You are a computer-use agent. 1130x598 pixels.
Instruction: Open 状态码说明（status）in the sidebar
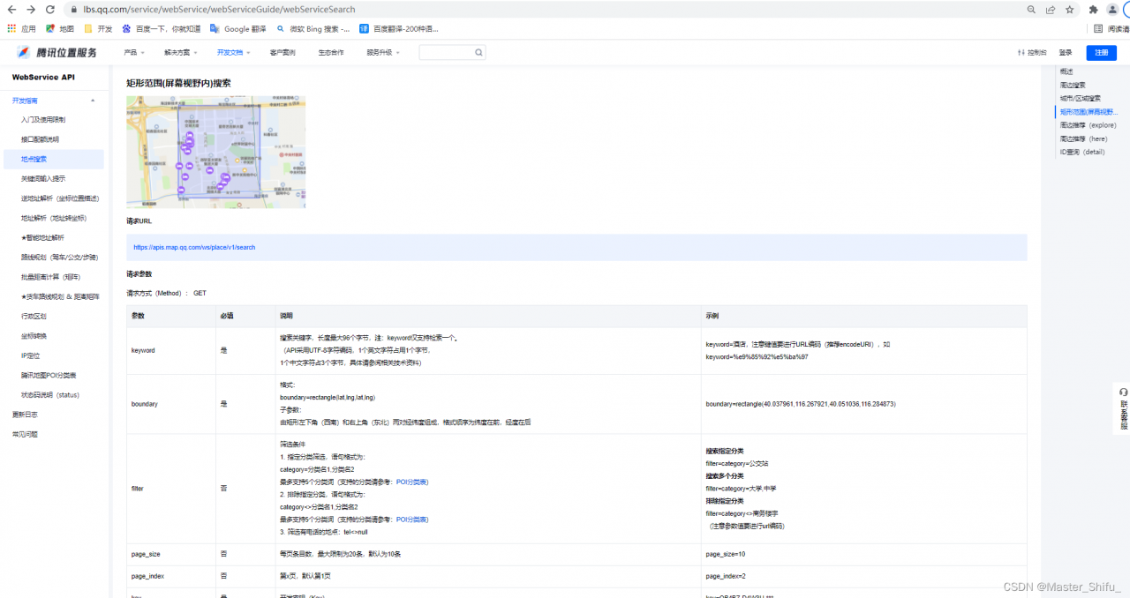coord(50,394)
